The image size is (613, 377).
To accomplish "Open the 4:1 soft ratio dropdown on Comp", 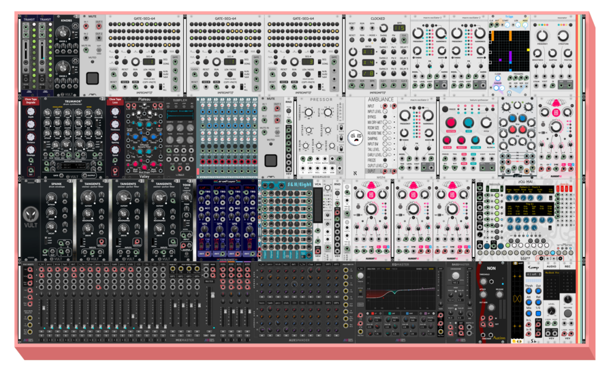I will [x=533, y=275].
